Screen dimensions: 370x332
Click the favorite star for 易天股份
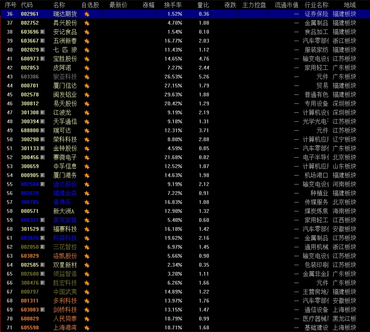pyautogui.click(x=87, y=104)
